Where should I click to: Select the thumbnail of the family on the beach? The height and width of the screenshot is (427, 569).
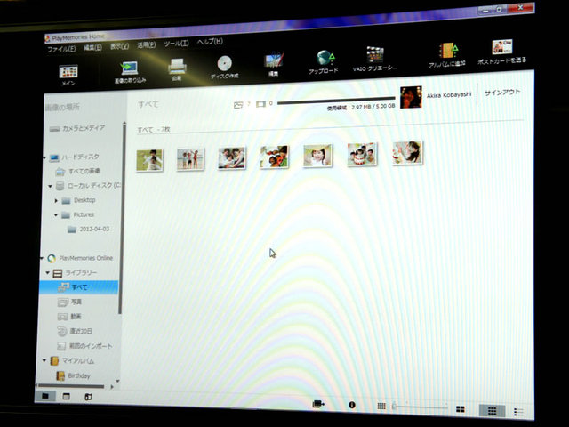coord(190,159)
